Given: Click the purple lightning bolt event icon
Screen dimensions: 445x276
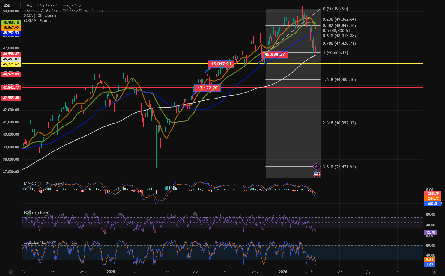Looking at the screenshot, I should click(x=316, y=166).
